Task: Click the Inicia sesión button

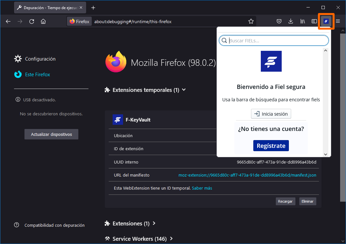Action: click(271, 114)
